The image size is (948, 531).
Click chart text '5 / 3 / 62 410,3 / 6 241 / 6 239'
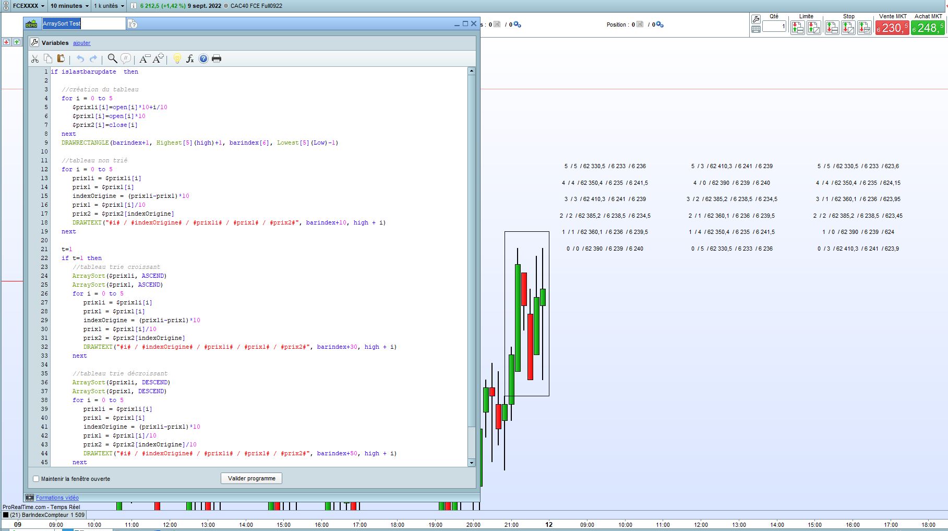point(732,166)
